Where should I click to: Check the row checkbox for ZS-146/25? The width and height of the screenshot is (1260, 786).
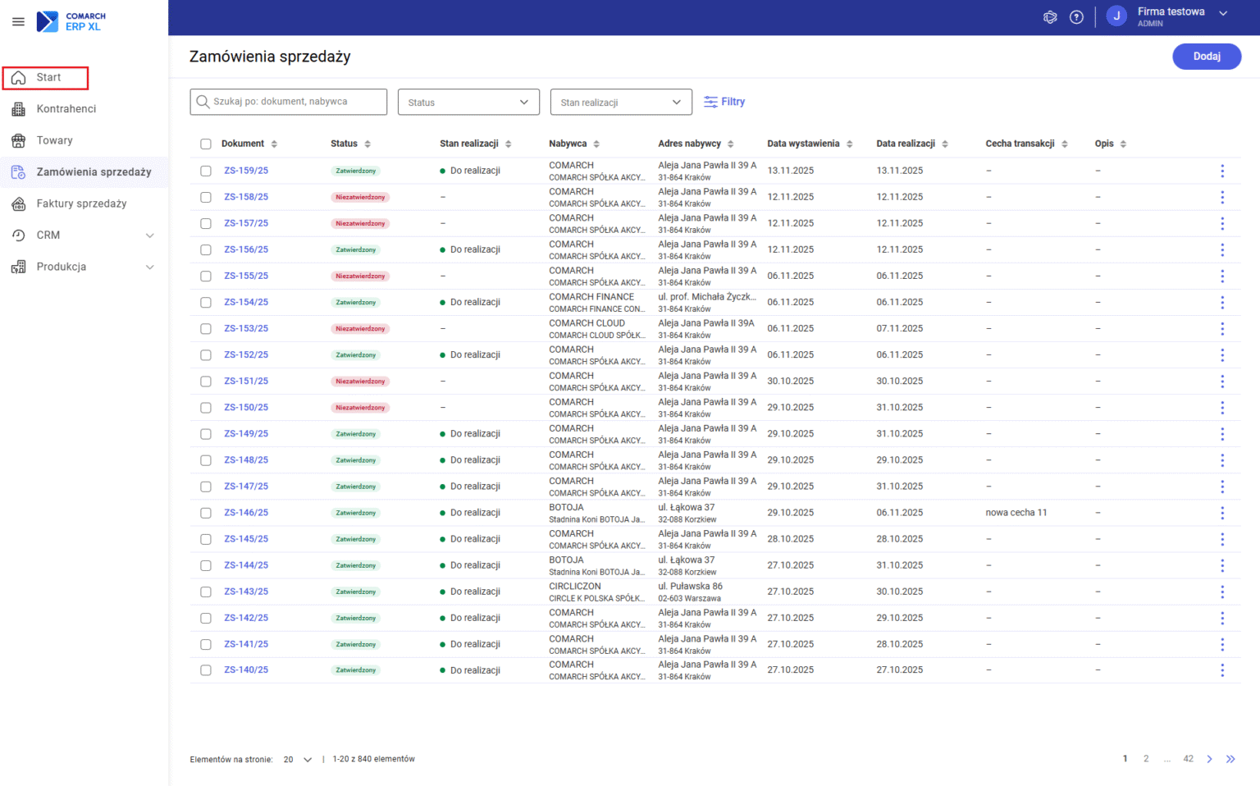206,512
